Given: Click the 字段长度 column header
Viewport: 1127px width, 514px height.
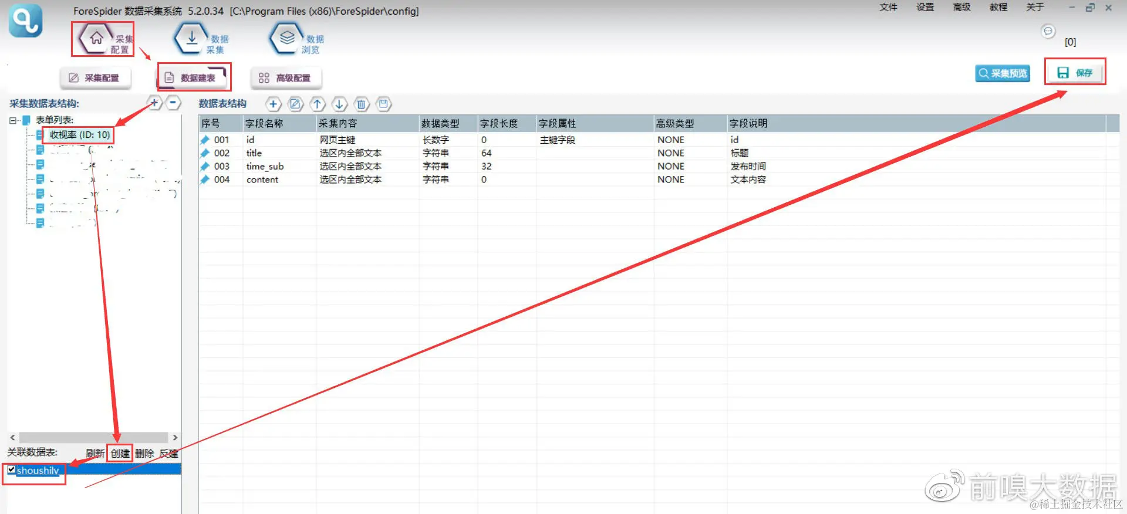Looking at the screenshot, I should [x=507, y=123].
